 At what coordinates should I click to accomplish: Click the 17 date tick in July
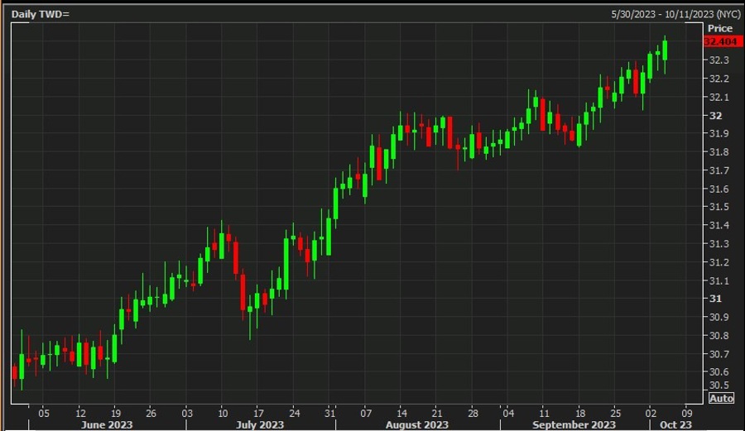coord(258,414)
